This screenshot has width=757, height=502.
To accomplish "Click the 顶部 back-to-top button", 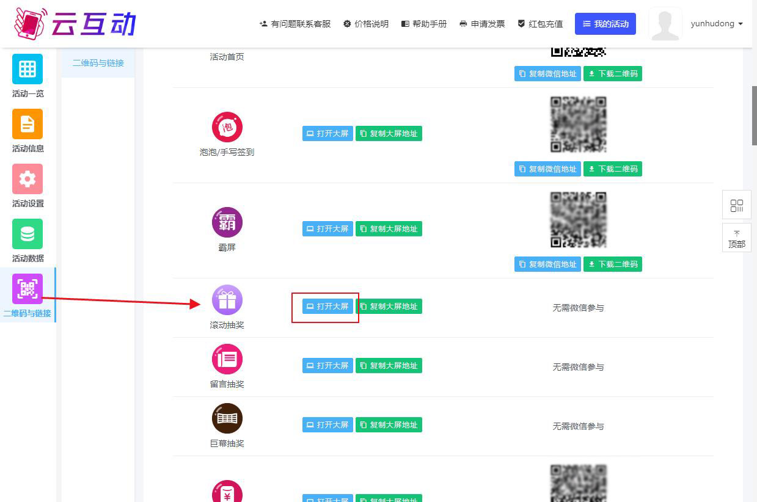I will pos(737,239).
